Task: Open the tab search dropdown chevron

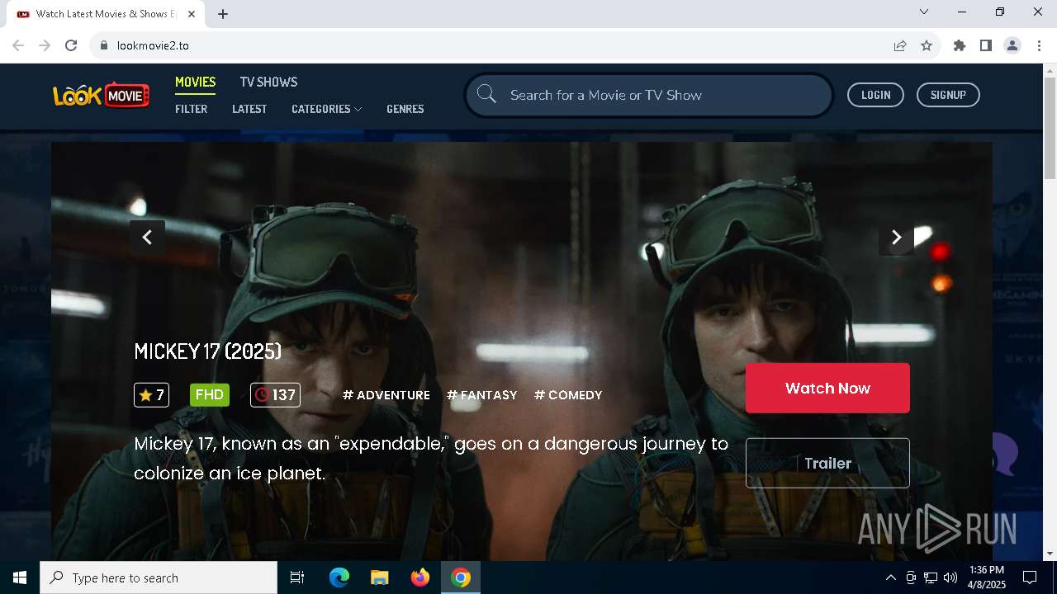Action: (924, 12)
